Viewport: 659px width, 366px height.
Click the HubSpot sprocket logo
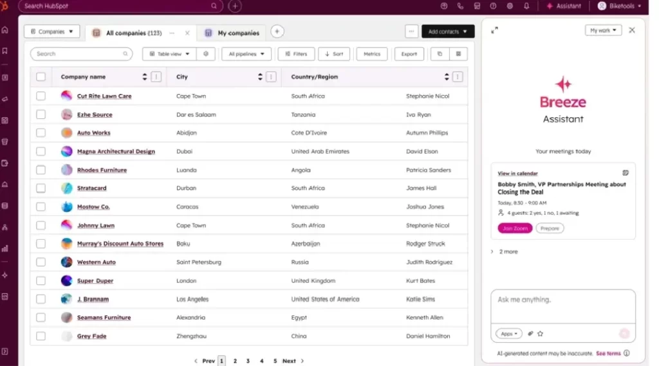(x=5, y=6)
